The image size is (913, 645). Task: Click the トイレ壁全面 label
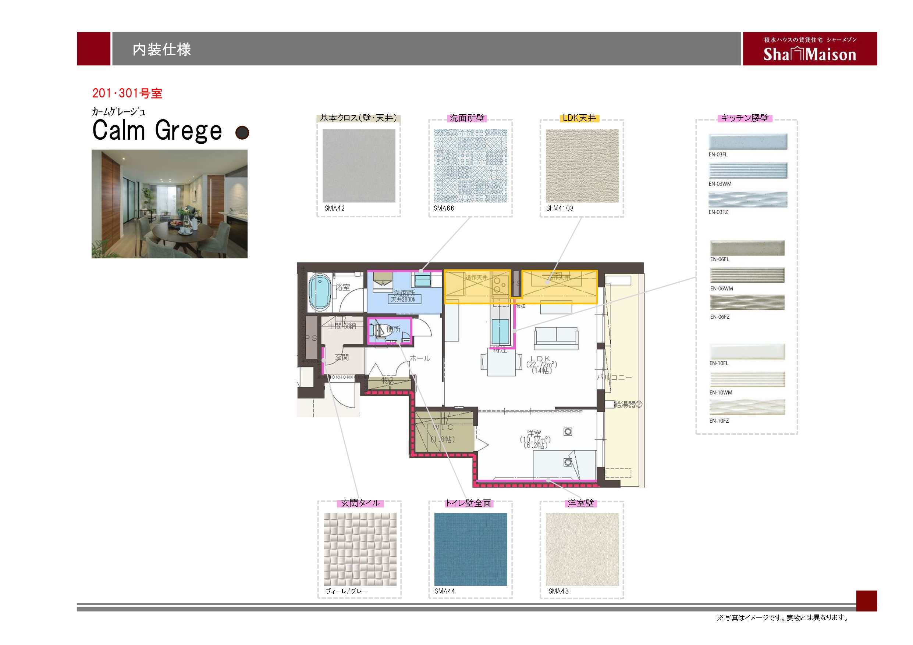[x=468, y=503]
